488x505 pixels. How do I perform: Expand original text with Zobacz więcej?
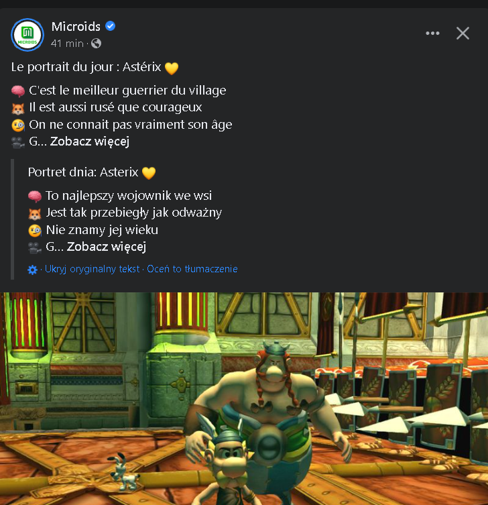pos(90,142)
